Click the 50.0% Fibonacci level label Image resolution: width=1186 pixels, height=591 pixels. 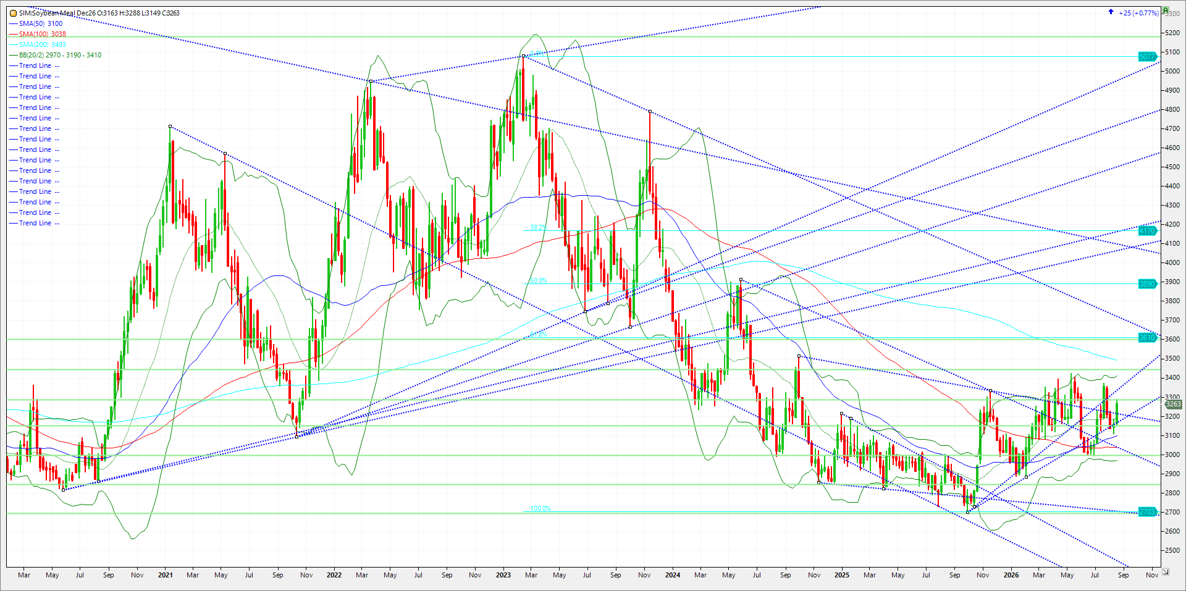(539, 280)
